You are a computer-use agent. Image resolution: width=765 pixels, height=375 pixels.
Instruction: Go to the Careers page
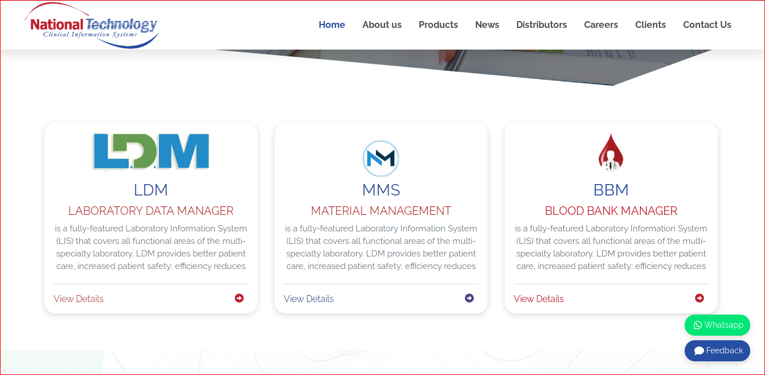[601, 25]
